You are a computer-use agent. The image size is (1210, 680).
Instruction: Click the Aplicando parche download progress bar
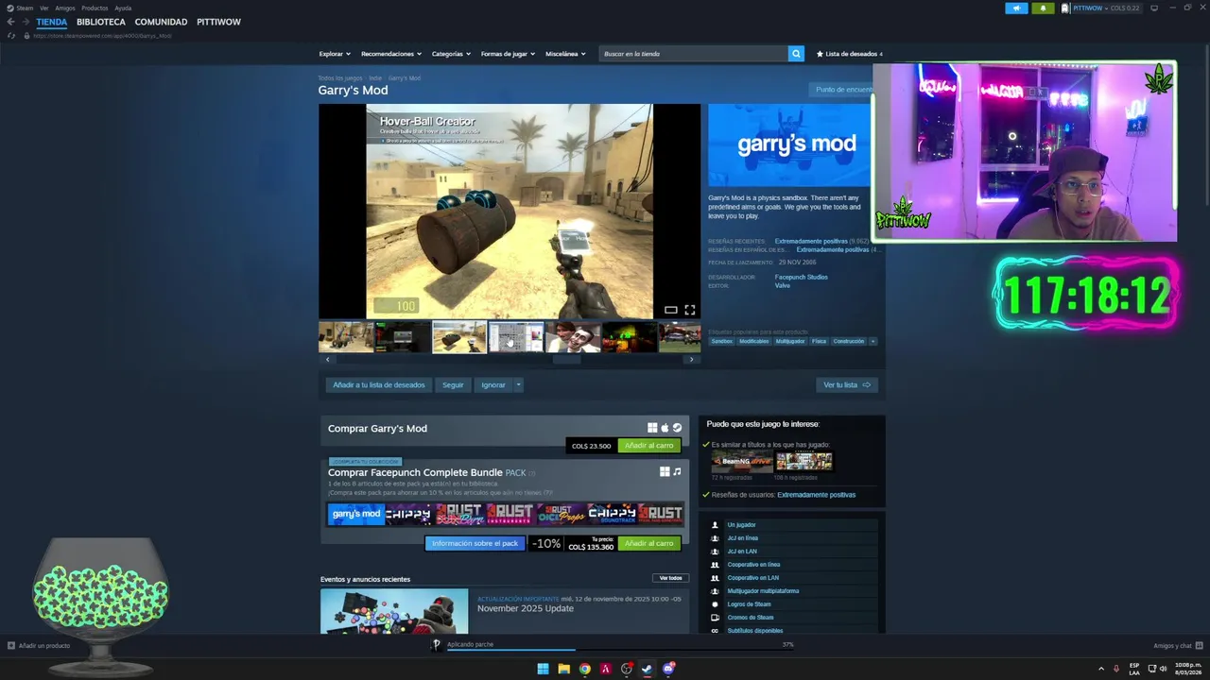[x=622, y=650]
